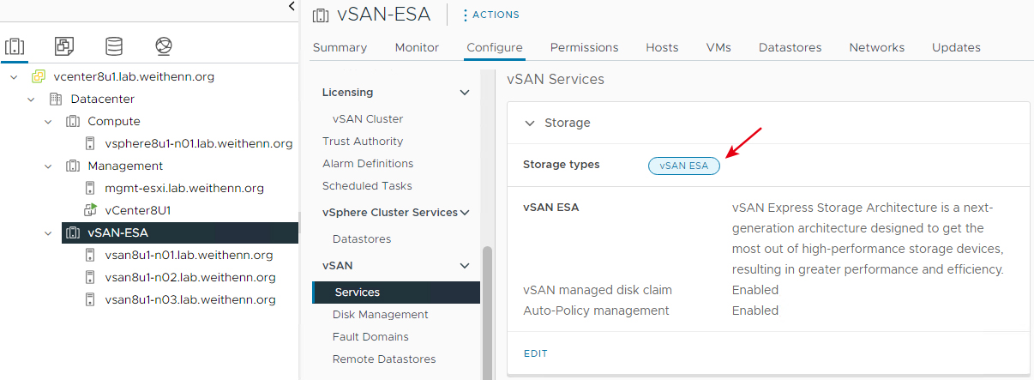The image size is (1034, 380).
Task: Open VMs and Templates inventory view icon
Action: coord(63,45)
